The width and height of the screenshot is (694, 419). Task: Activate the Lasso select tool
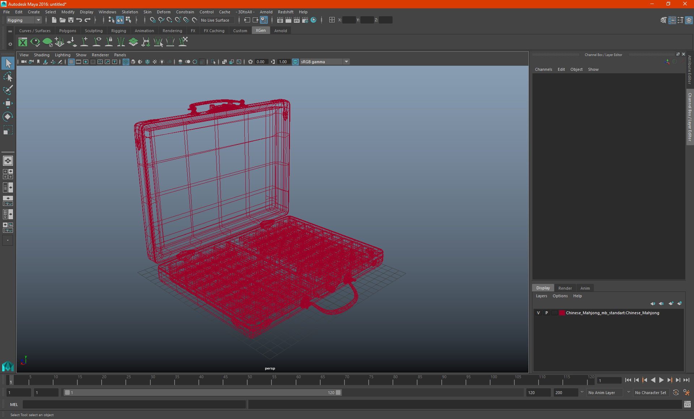click(x=8, y=77)
